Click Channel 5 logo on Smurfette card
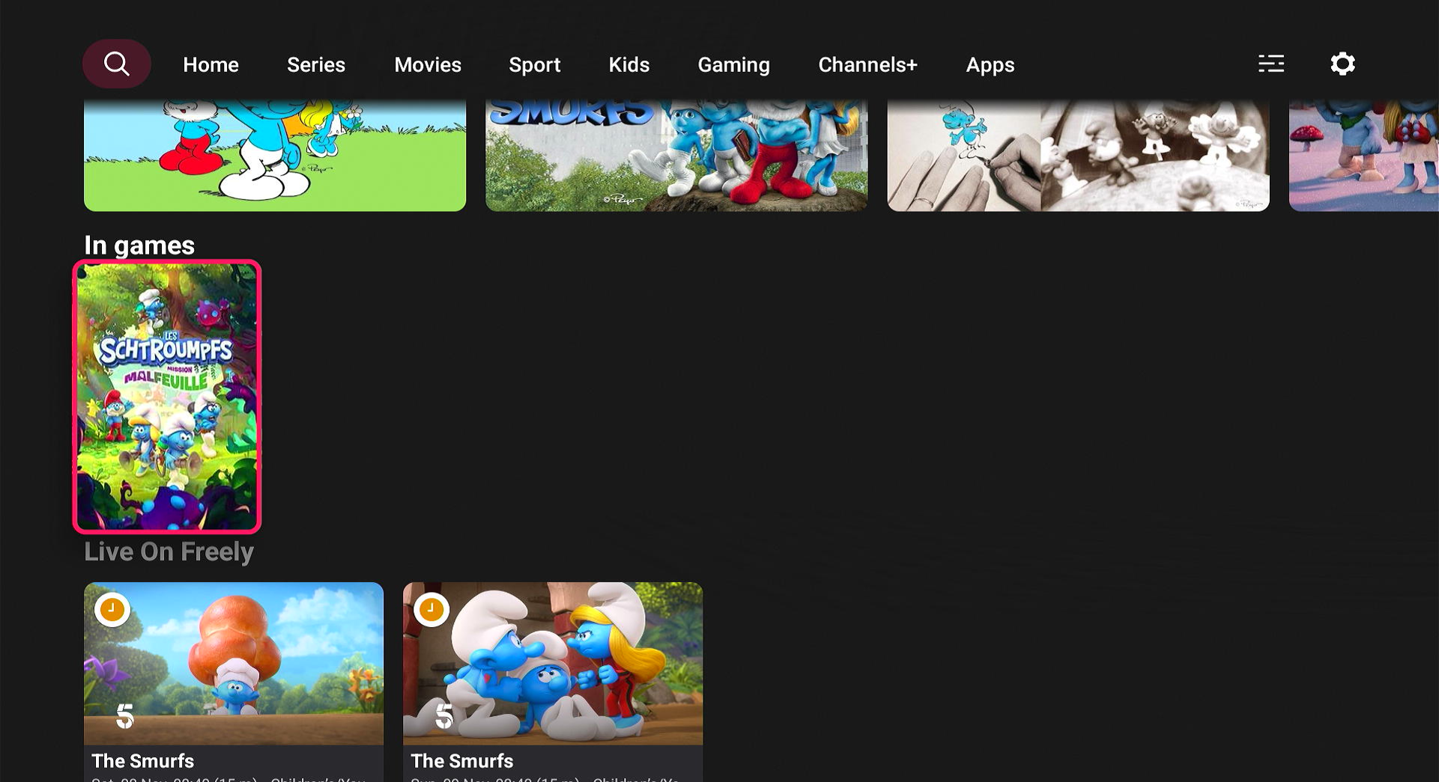This screenshot has width=1439, height=782. coord(444,716)
